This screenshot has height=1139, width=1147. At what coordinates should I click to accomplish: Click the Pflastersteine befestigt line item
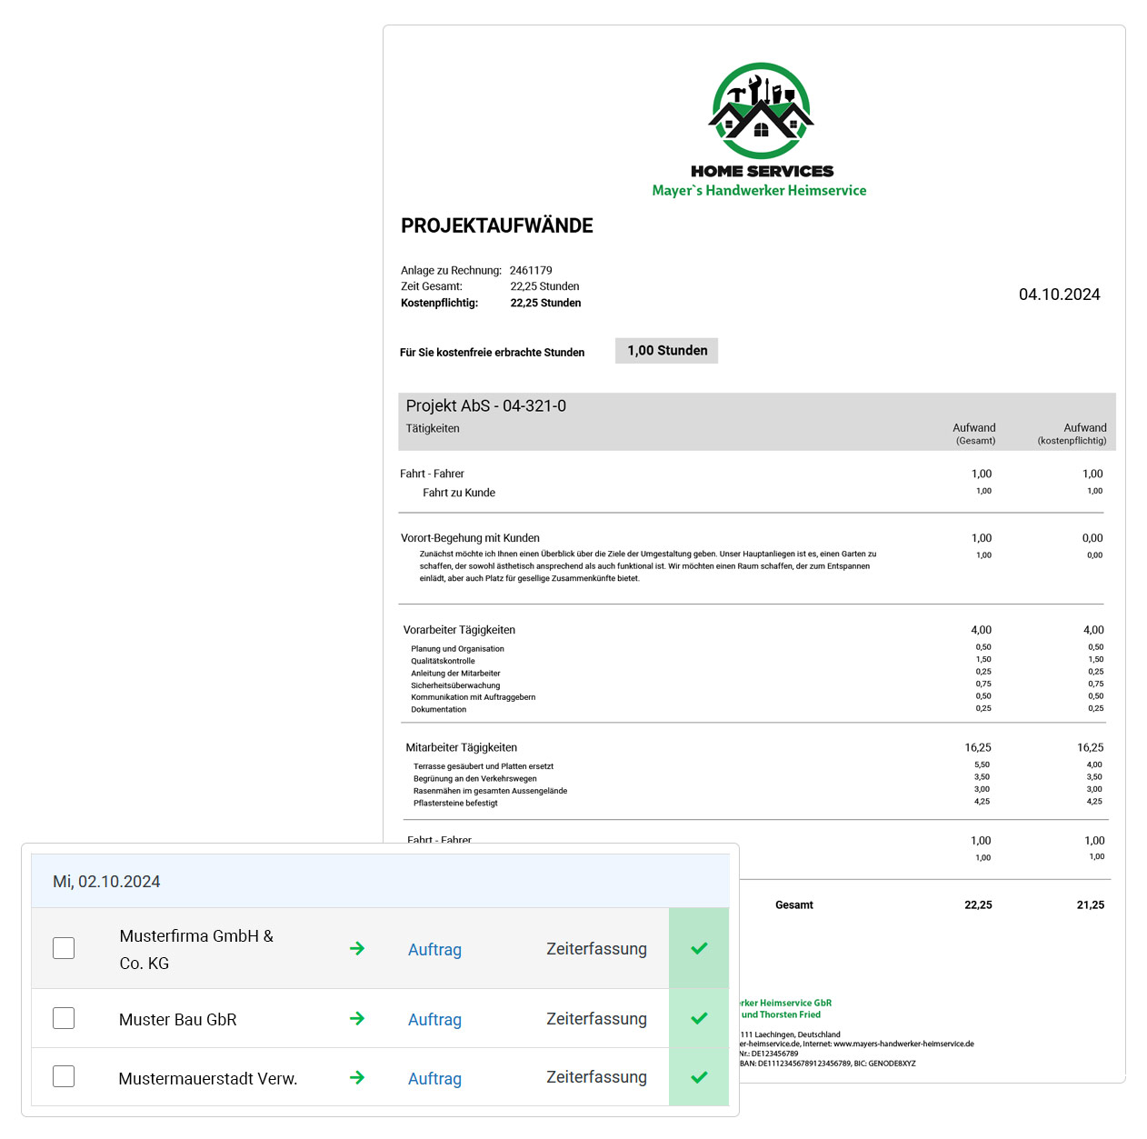[x=455, y=803]
